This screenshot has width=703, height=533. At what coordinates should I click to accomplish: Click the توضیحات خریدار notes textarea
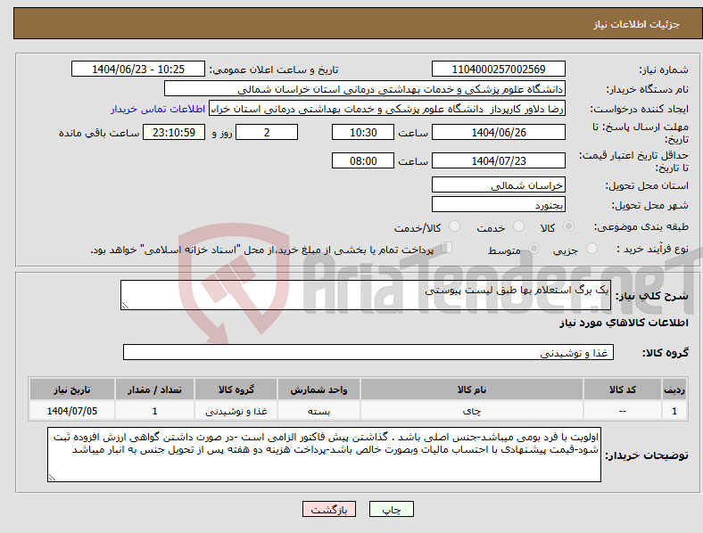324,455
